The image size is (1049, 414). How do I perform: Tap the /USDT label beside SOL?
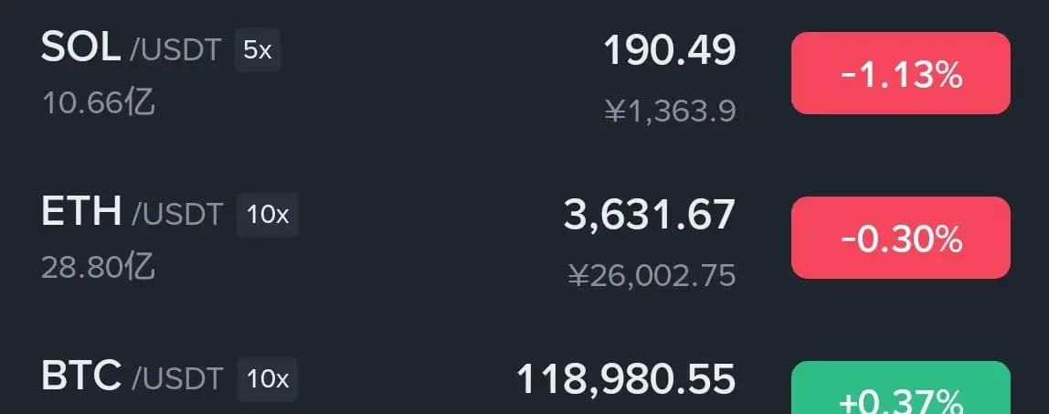click(175, 51)
